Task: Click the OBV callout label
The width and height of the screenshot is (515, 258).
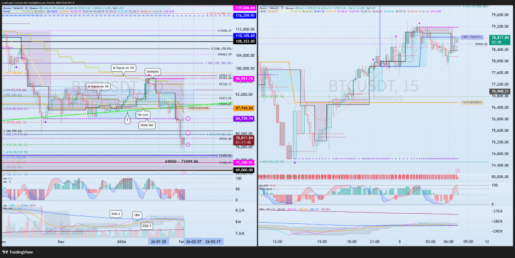Action: click(137, 215)
